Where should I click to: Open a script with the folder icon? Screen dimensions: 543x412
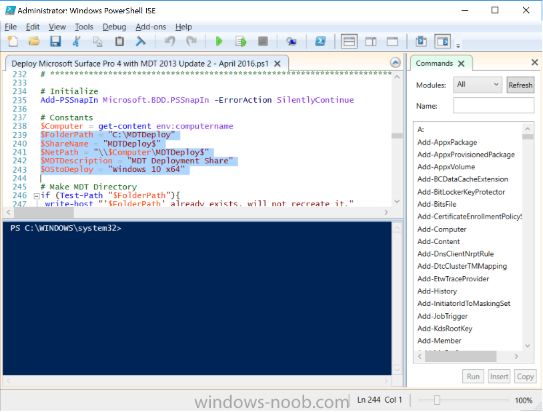[x=34, y=41]
